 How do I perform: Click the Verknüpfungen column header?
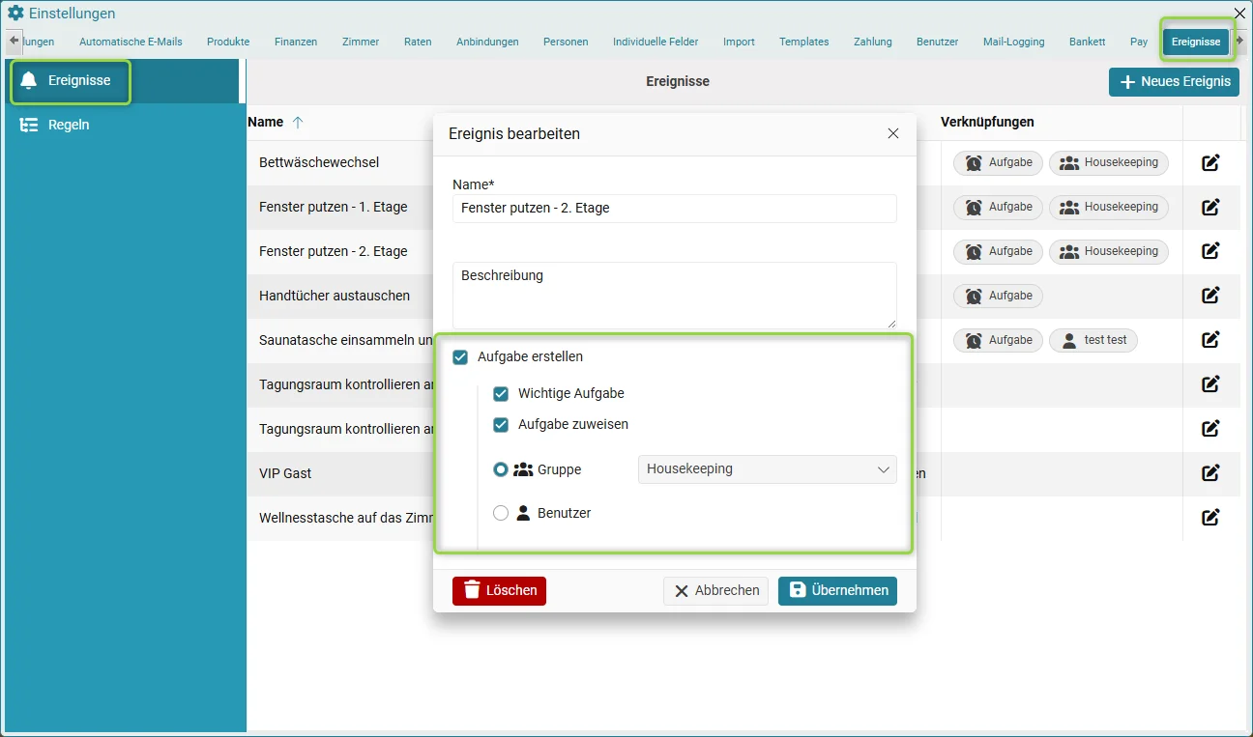click(x=987, y=123)
